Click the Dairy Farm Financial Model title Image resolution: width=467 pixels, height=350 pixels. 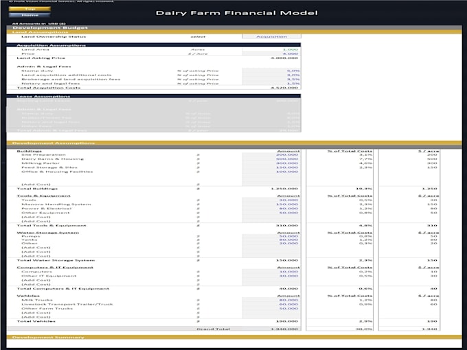pos(237,13)
